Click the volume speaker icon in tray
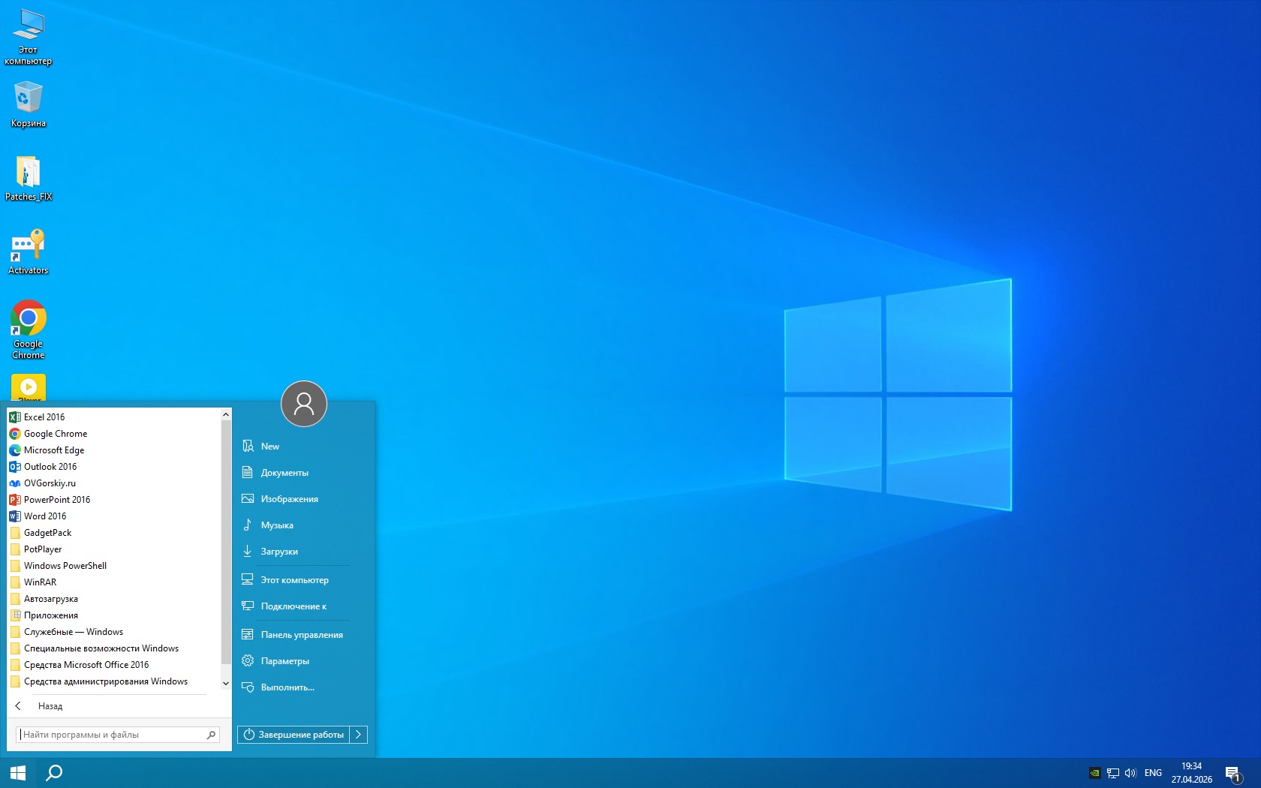The image size is (1261, 788). coord(1130,773)
